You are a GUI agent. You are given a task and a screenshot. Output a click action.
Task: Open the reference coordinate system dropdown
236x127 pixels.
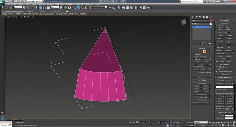[x=55, y=7]
